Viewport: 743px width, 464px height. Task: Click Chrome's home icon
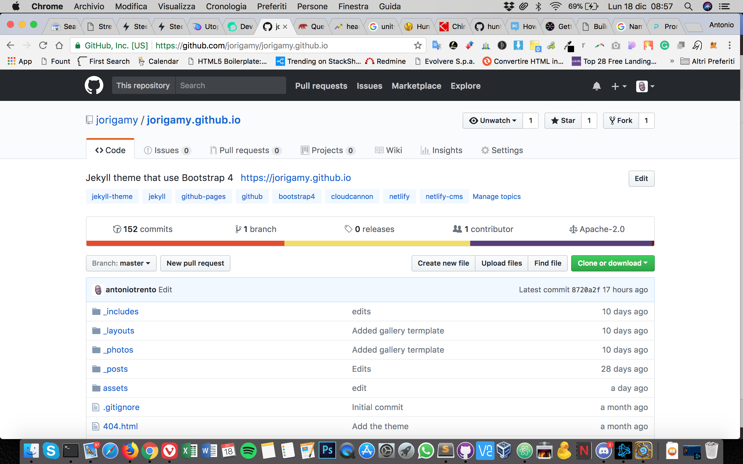59,46
